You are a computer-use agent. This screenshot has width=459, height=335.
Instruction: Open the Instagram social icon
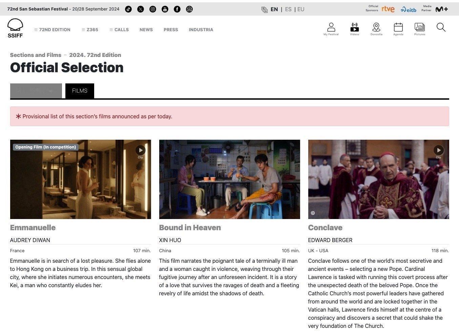(x=153, y=9)
